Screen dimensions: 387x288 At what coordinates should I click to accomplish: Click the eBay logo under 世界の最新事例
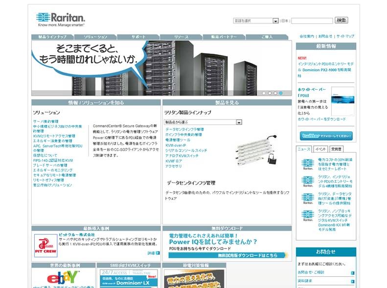pos(64,277)
